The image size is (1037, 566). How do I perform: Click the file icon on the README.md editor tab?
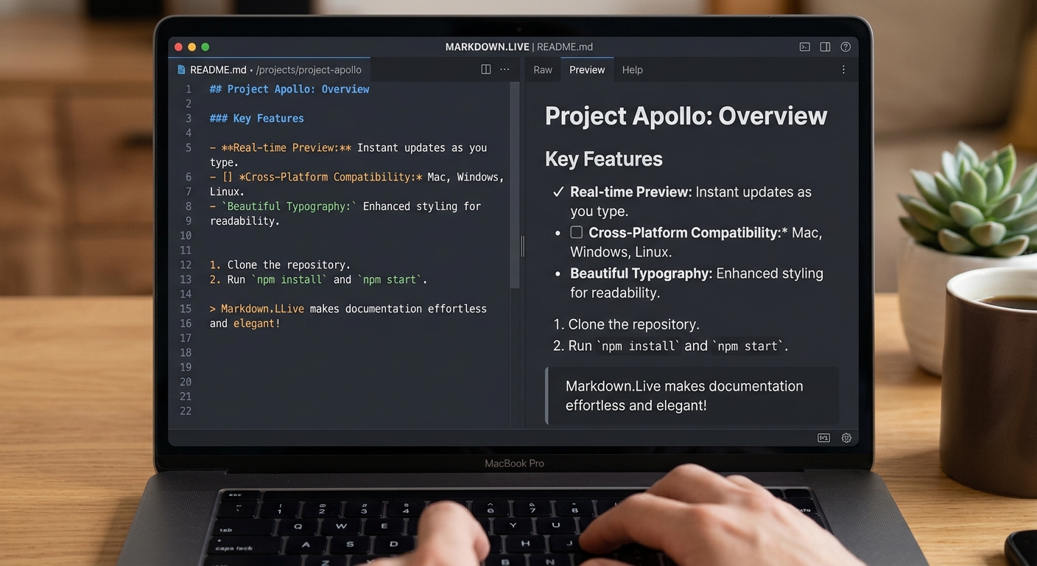(181, 69)
